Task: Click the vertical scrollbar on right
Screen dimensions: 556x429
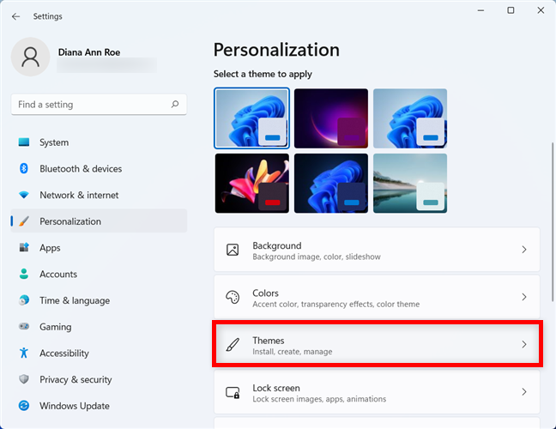Action: [553, 222]
